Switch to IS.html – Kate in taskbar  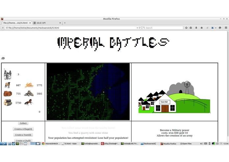point(70,144)
